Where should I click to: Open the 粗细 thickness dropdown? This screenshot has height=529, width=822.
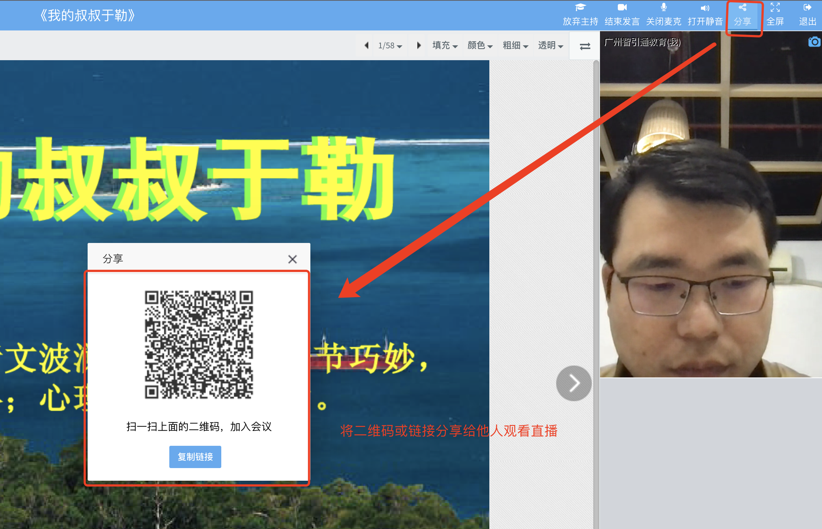515,46
